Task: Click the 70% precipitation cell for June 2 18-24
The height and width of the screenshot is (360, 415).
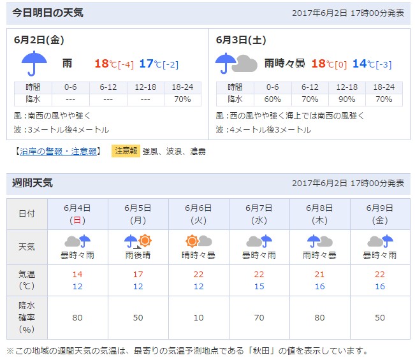Action: (182, 99)
